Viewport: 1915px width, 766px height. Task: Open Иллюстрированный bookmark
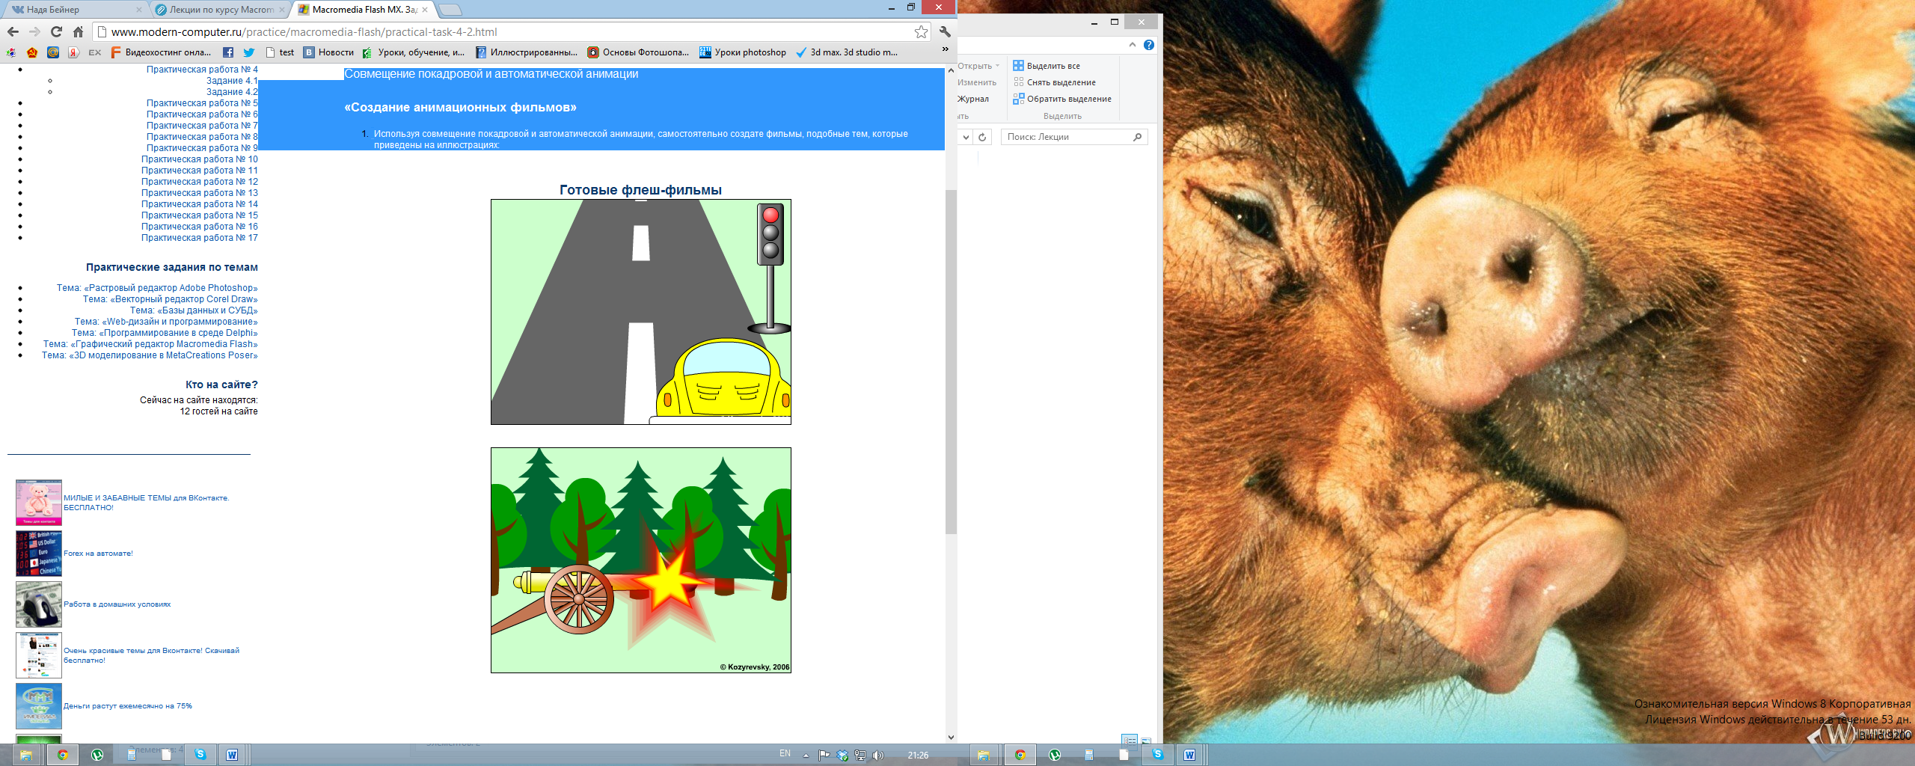coord(527,52)
